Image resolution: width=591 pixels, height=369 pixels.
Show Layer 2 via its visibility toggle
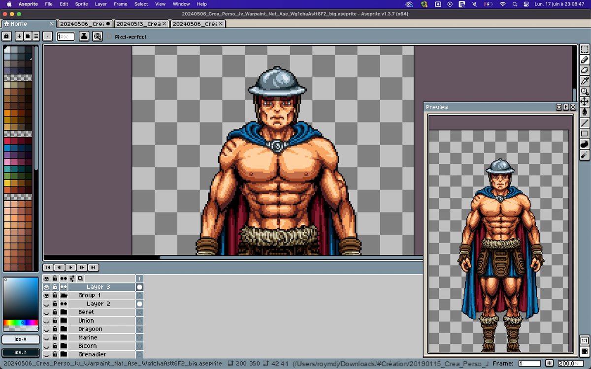(47, 304)
